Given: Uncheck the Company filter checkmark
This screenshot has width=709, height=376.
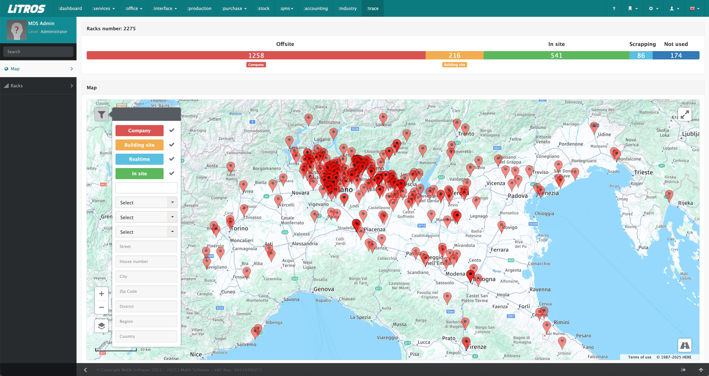Looking at the screenshot, I should (x=172, y=130).
